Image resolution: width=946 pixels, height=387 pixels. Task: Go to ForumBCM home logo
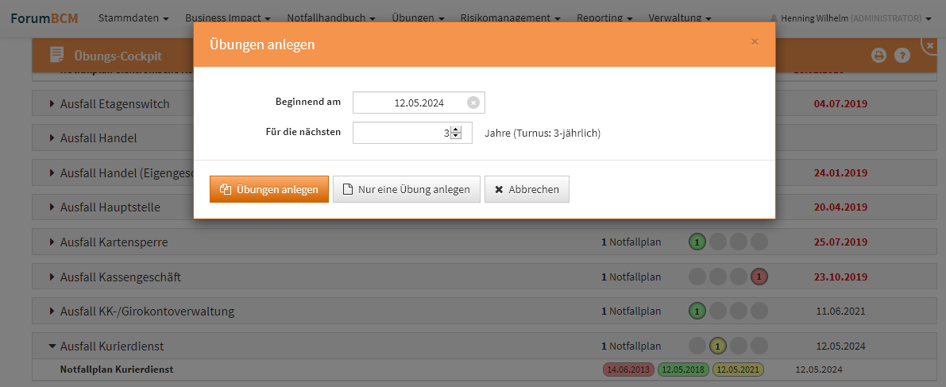[44, 18]
